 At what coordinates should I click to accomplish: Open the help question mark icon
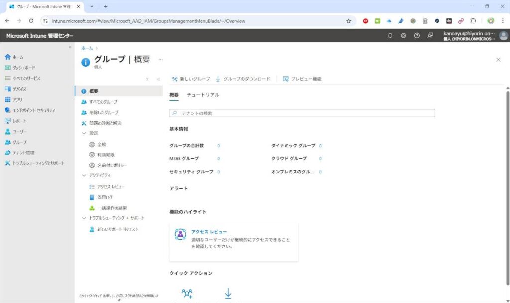[417, 36]
